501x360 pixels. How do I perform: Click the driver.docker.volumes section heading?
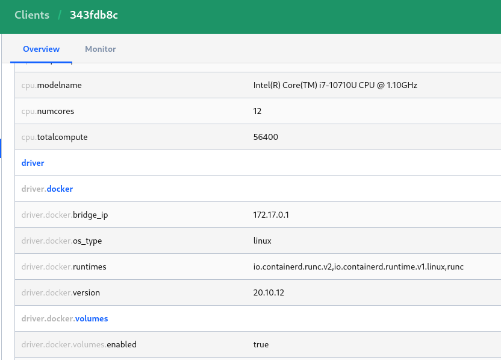[64, 318]
